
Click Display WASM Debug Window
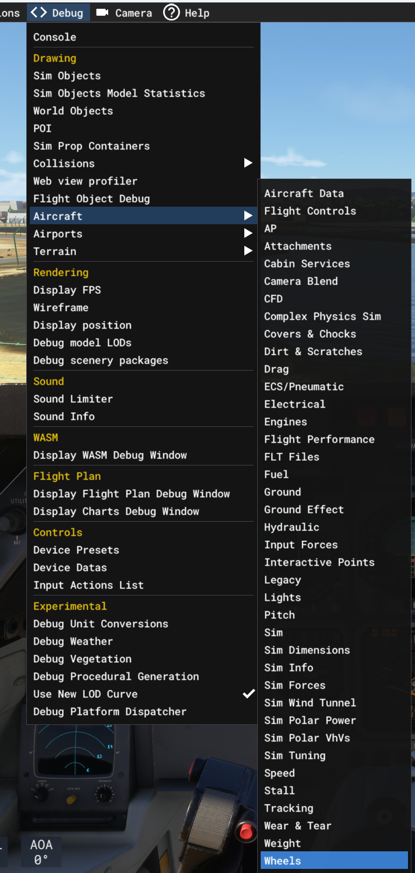(110, 455)
